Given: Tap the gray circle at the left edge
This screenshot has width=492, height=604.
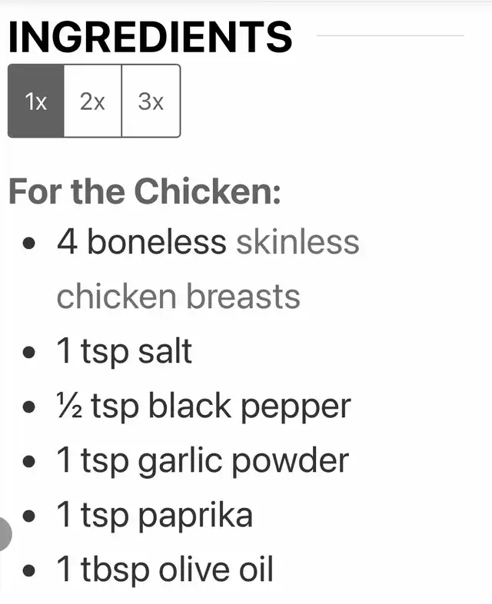Looking at the screenshot, I should pos(5,534).
